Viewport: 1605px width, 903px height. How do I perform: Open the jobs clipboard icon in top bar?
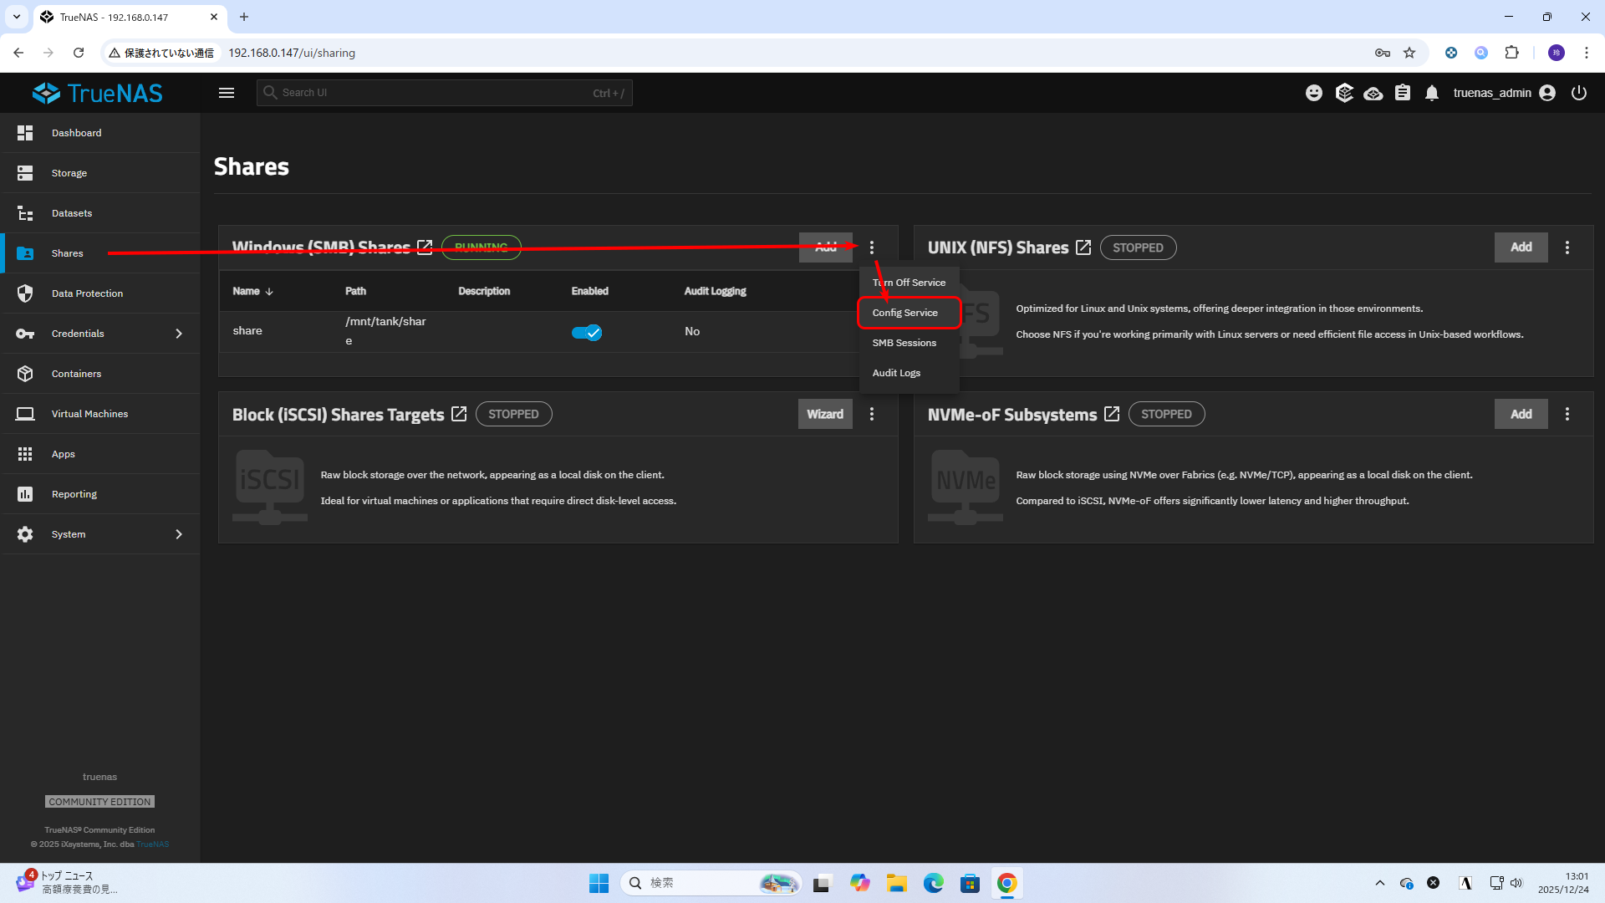[1403, 93]
